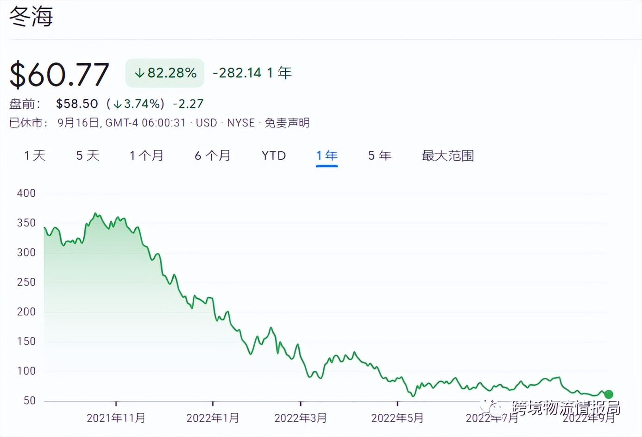Click the currently active 1年 tab
This screenshot has height=437, width=642.
(x=327, y=156)
